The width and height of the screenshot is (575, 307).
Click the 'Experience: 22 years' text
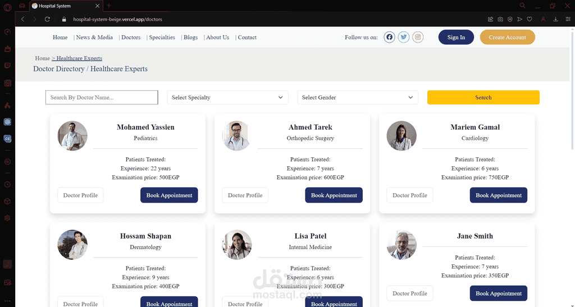145,168
